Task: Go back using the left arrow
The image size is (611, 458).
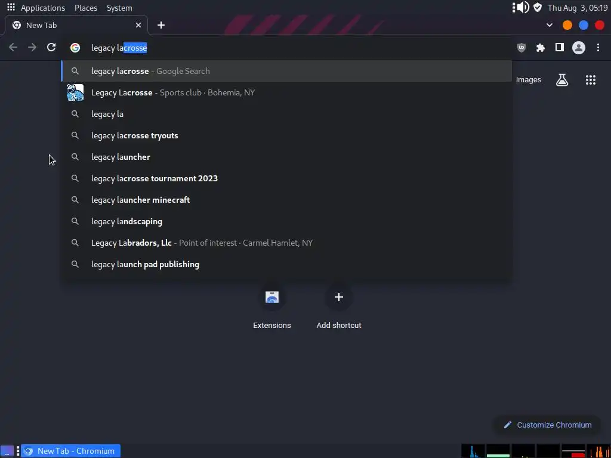Action: 13,48
